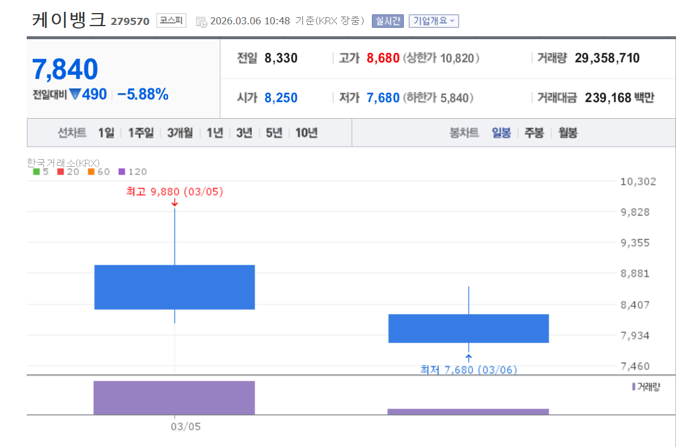Screen dimensions: 676x447
Task: Click the 상한가 10,820 text
Action: (441, 58)
